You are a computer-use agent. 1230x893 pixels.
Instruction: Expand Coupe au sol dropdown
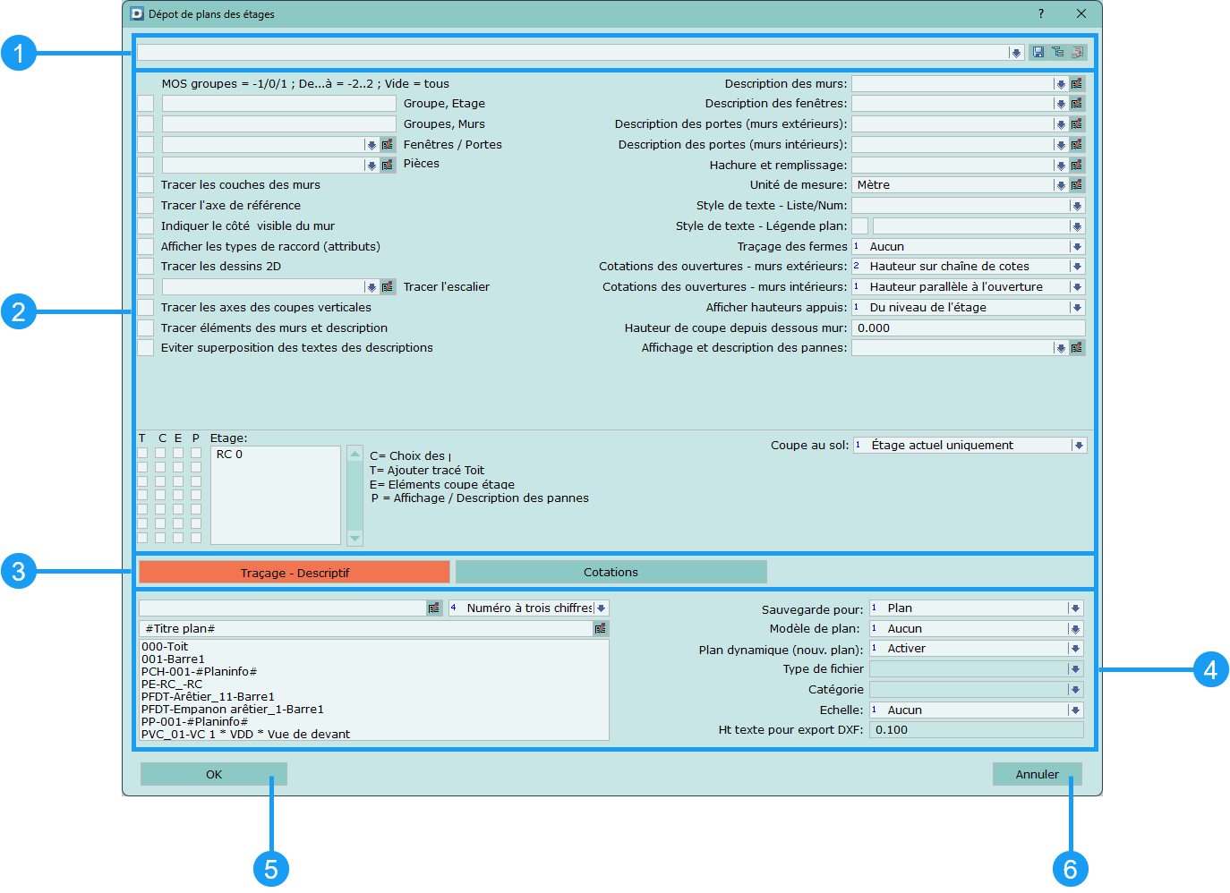pyautogui.click(x=1078, y=446)
